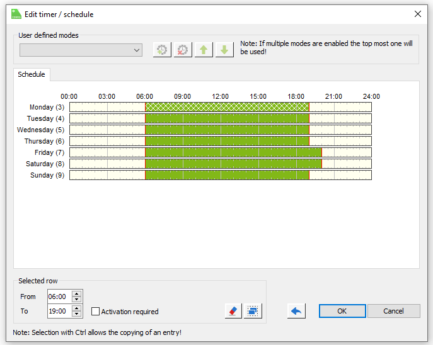Decrease the To time with down spinner

point(77,314)
